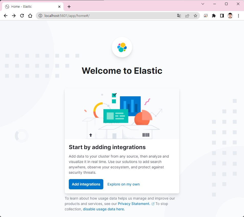Reload the current page

(x=22, y=16)
